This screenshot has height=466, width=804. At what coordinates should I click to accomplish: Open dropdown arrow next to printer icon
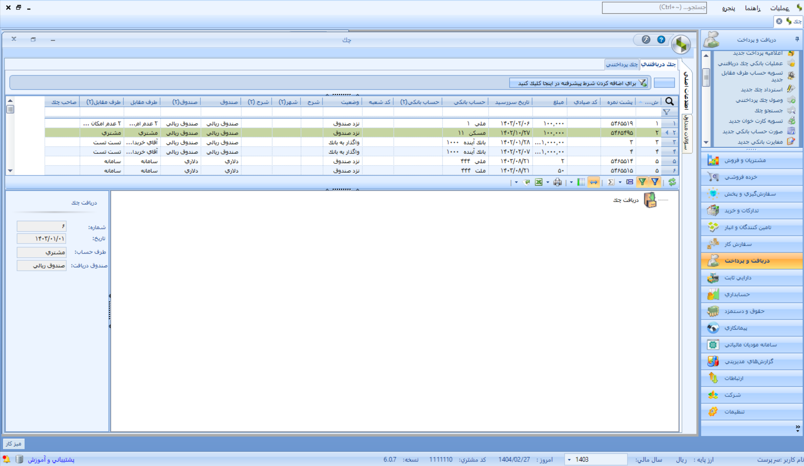pyautogui.click(x=547, y=182)
